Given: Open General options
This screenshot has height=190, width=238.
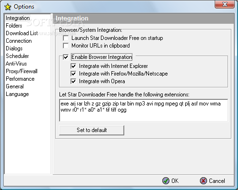Looking at the screenshot, I should (x=15, y=86).
